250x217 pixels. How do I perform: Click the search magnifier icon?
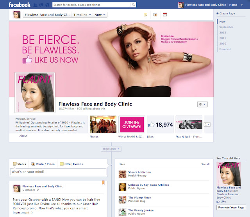coord(133,5)
